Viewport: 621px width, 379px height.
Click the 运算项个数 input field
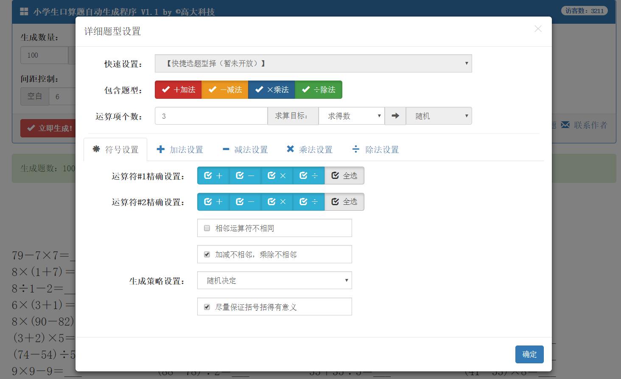tap(211, 116)
